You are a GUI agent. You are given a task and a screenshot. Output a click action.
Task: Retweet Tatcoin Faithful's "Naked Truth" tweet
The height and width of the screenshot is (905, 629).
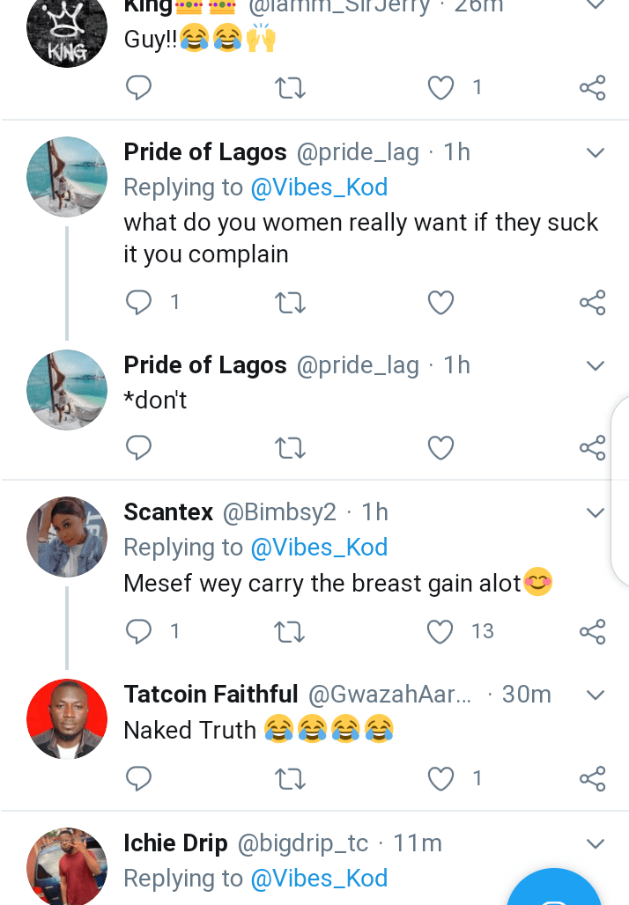(290, 778)
